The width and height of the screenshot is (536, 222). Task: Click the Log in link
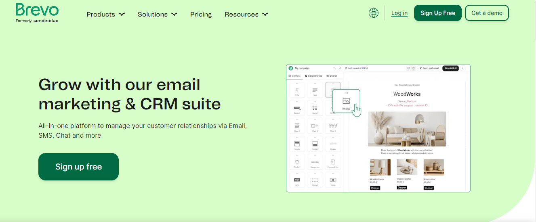pyautogui.click(x=399, y=13)
